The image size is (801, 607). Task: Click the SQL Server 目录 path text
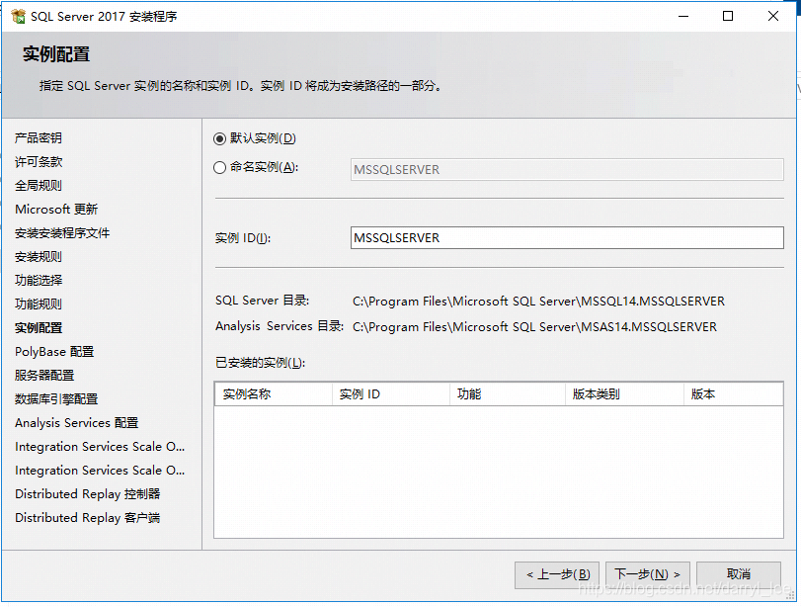[538, 302]
